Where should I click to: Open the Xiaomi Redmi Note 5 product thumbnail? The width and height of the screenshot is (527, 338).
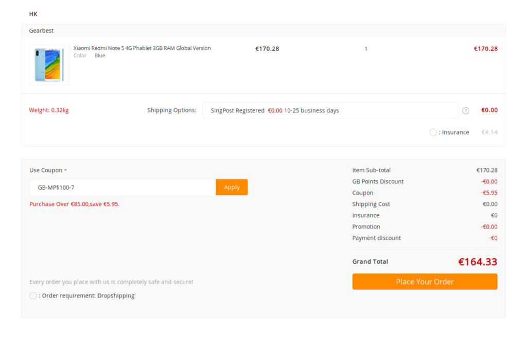[x=49, y=65]
